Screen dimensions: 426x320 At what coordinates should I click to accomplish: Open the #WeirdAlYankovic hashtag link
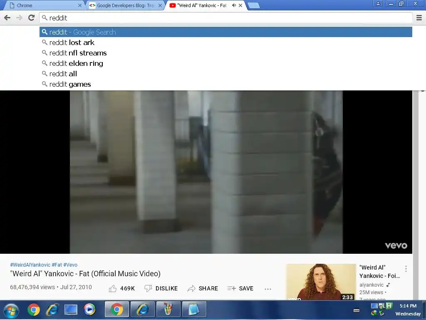point(30,265)
